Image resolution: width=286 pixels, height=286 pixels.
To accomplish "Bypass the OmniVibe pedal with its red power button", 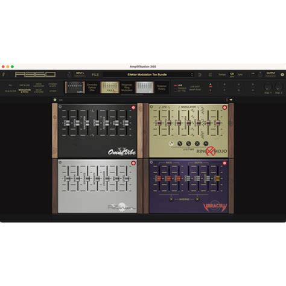I will [133, 107].
